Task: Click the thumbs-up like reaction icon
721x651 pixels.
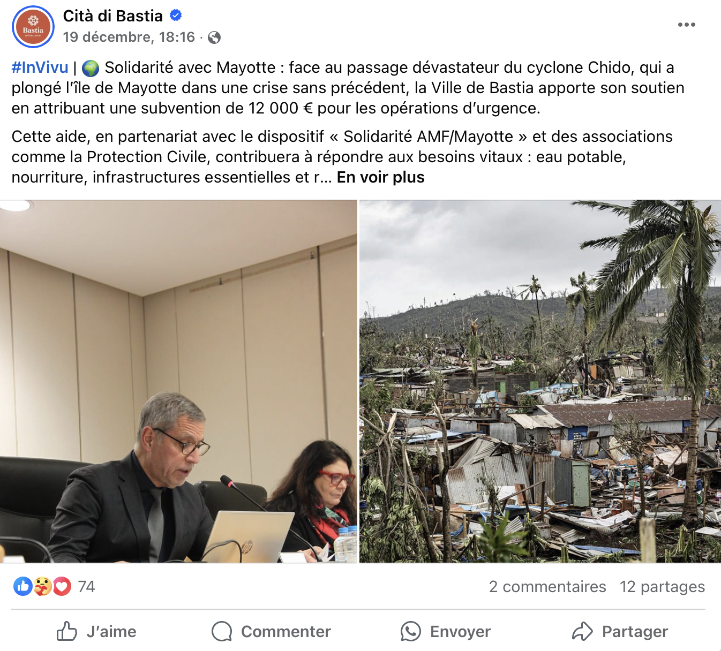Action: pyautogui.click(x=22, y=586)
